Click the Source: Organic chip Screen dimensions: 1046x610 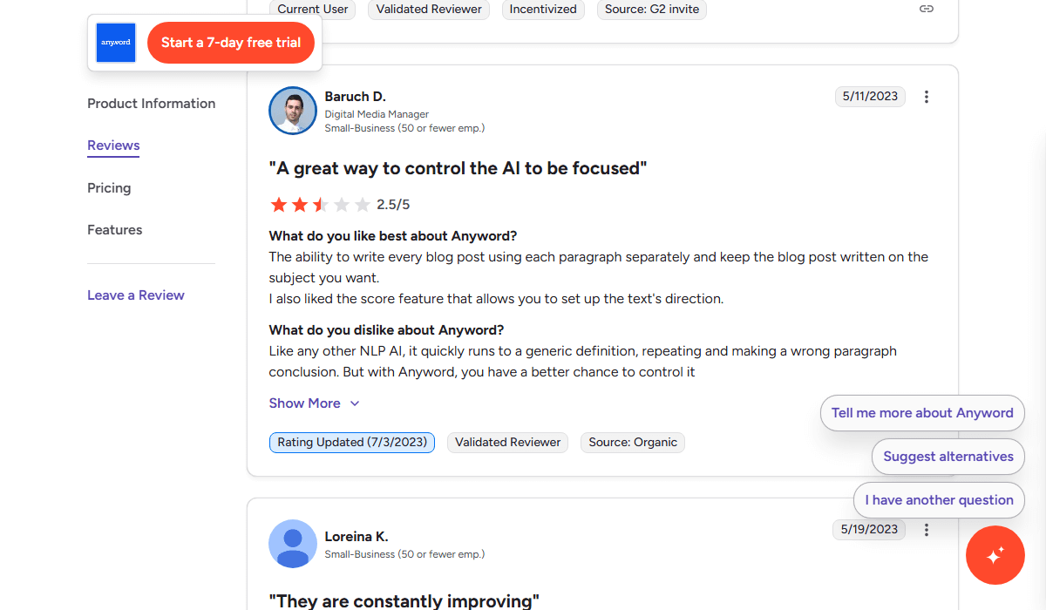click(x=632, y=442)
